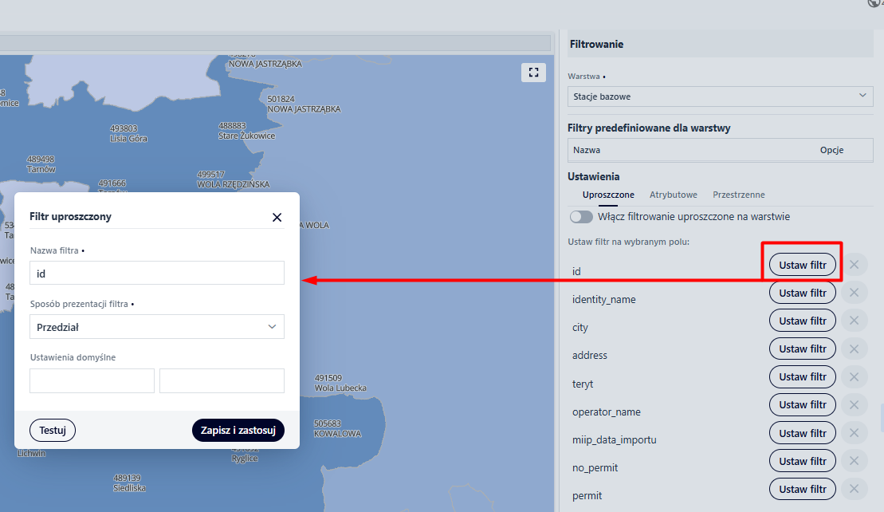Viewport: 884px width, 512px height.
Task: Click Ustaw filtr for city field
Action: coord(802,321)
